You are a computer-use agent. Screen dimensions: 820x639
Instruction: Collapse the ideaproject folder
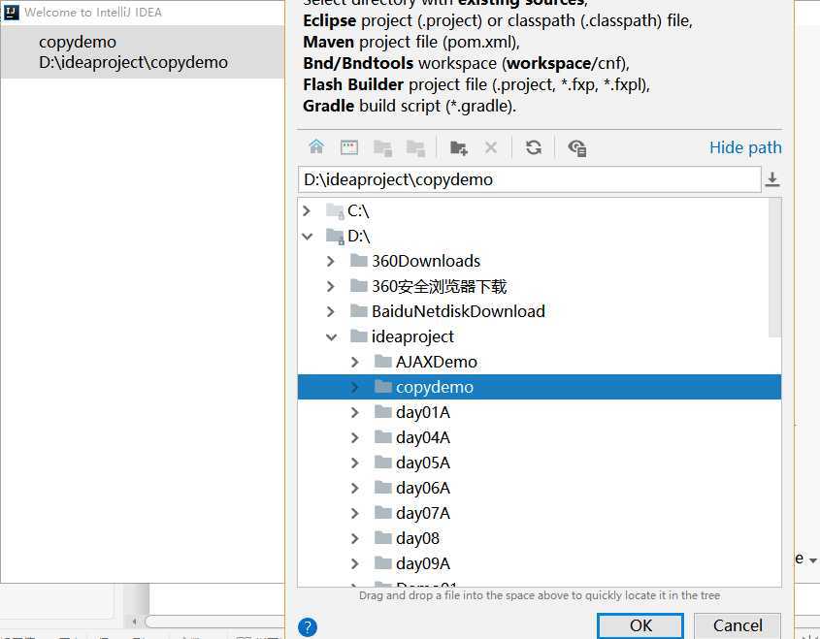pos(331,337)
